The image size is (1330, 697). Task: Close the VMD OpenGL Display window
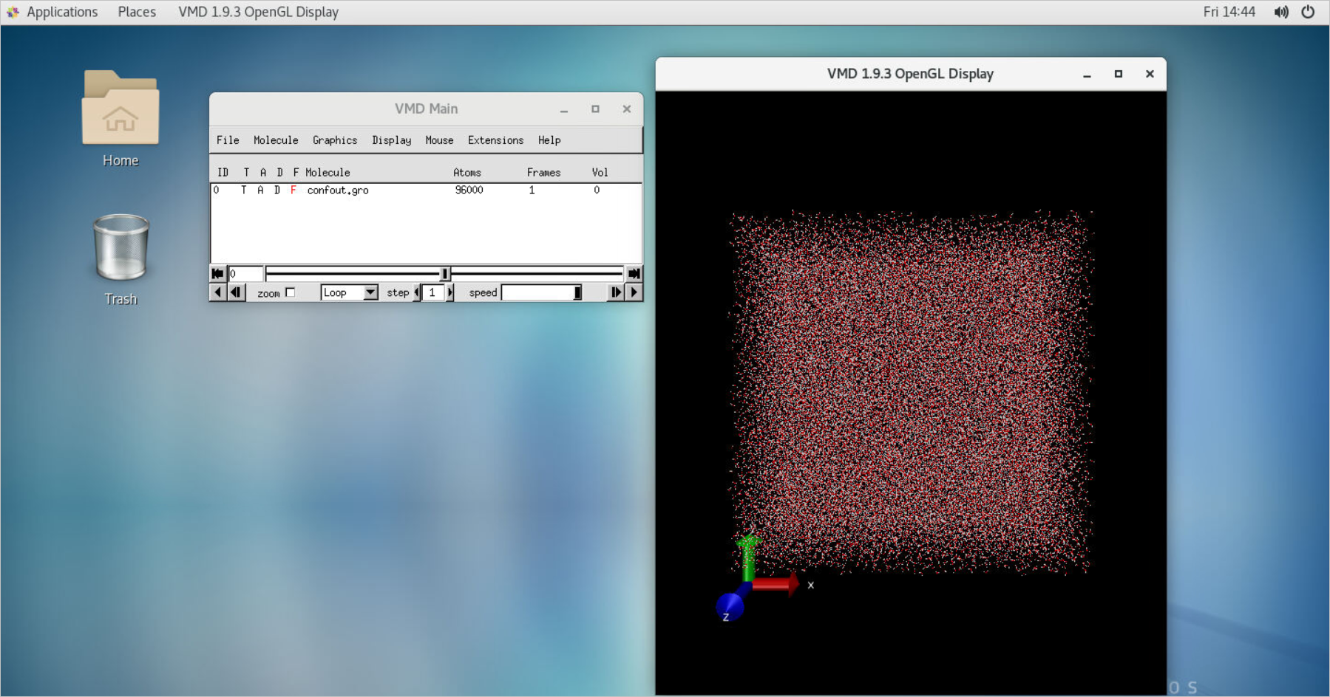[1150, 75]
